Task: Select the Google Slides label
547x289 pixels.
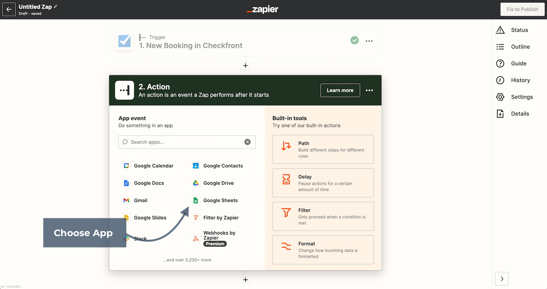Action: (x=150, y=218)
